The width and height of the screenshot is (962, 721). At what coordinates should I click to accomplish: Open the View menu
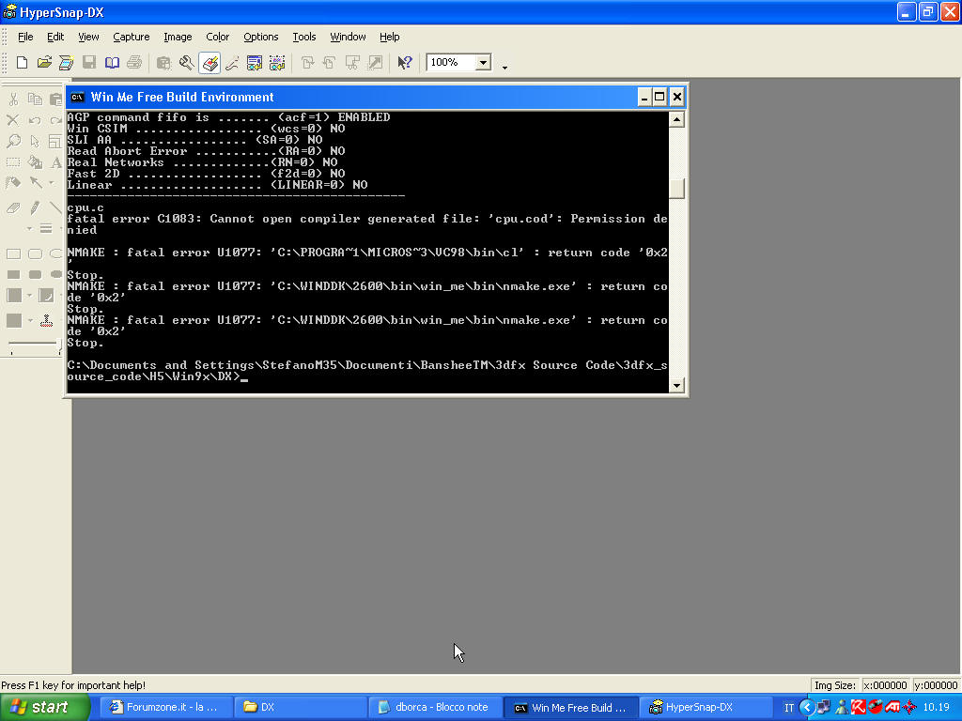point(88,37)
